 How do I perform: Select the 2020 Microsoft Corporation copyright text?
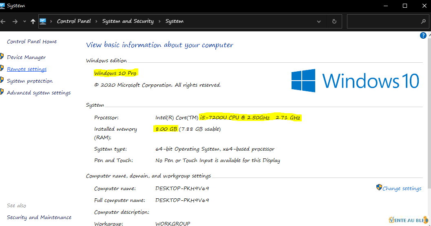click(157, 85)
